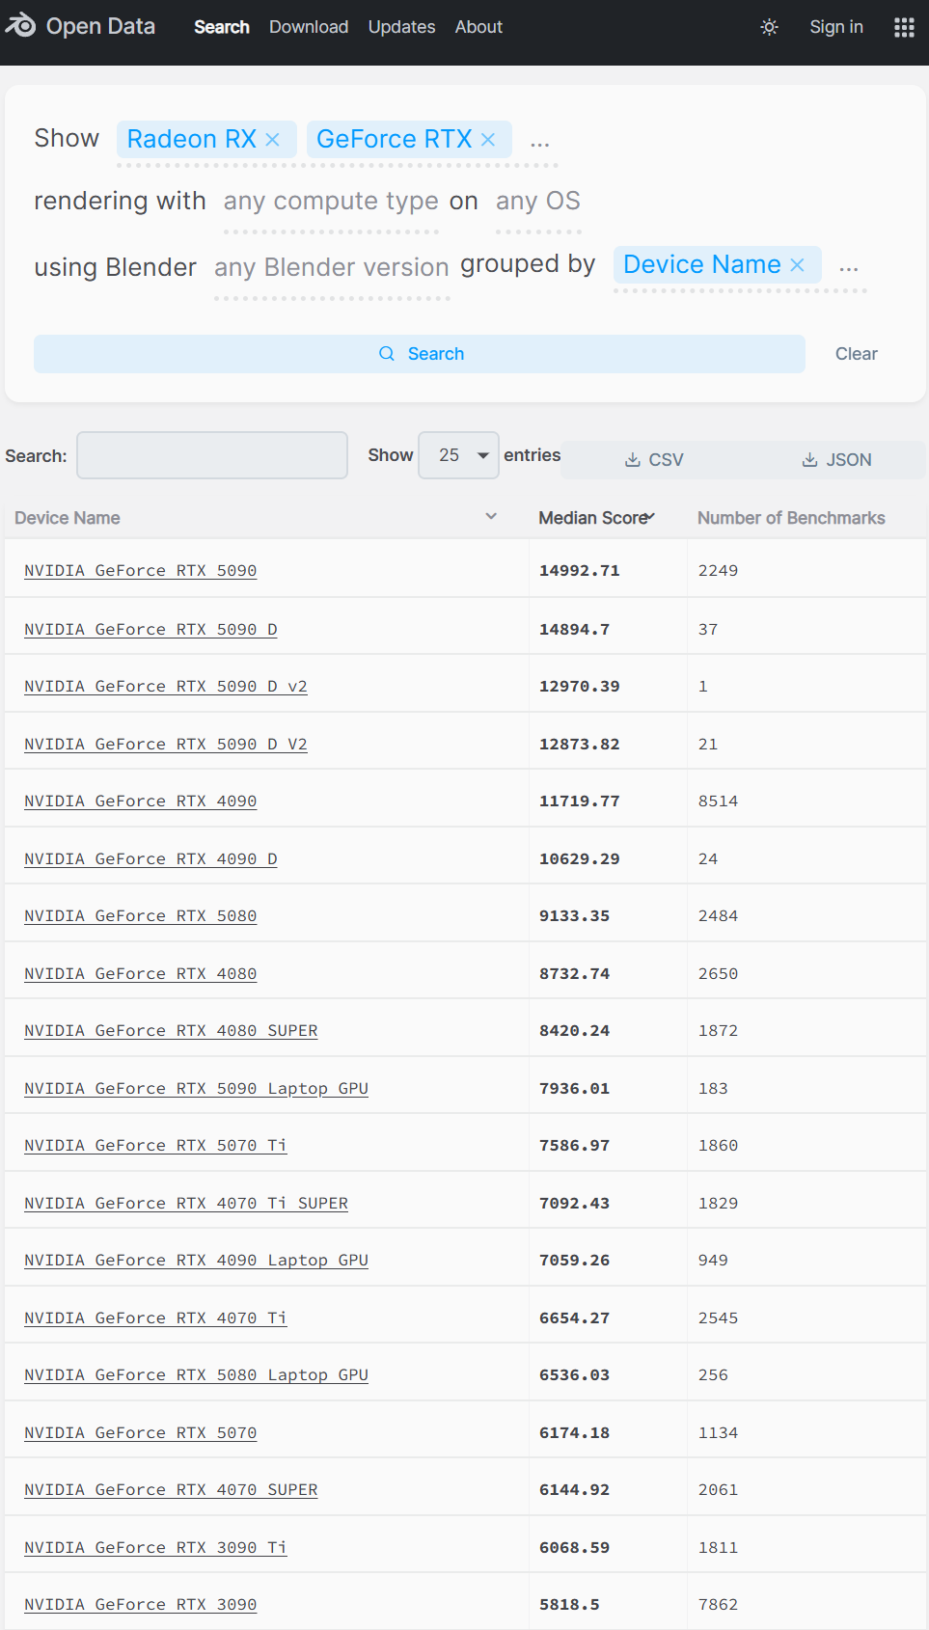
Task: Click the blue Search button
Action: pos(420,354)
